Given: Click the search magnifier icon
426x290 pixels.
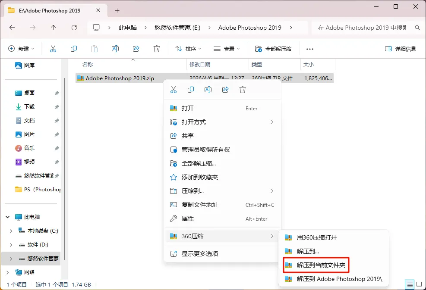Looking at the screenshot, I should point(417,28).
